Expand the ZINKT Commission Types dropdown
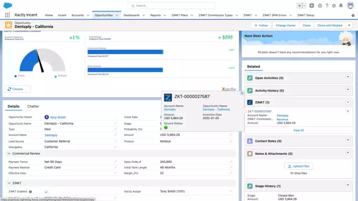This screenshot has height=201, width=358. click(x=237, y=15)
